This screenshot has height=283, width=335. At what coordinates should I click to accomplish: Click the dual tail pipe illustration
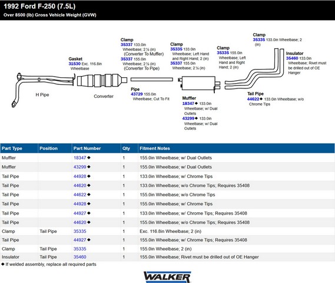[255, 69]
